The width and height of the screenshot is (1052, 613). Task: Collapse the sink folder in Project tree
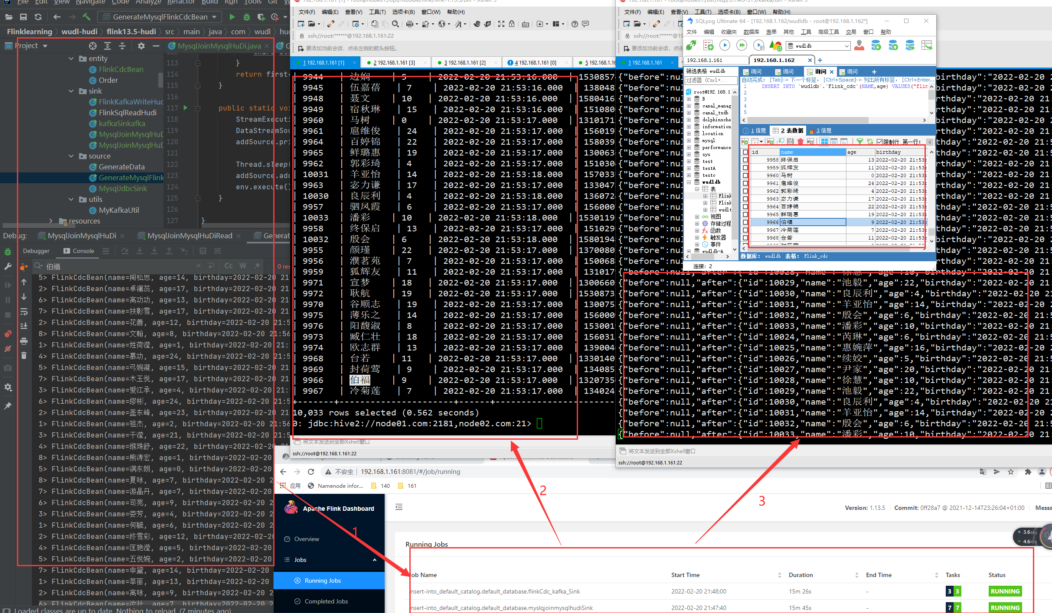click(71, 91)
